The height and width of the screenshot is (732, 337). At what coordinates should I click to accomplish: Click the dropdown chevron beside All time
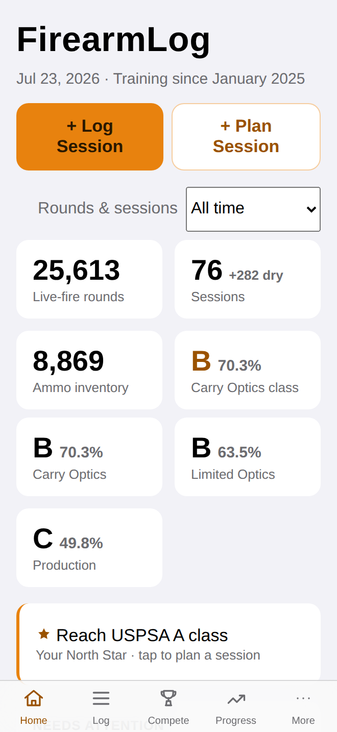click(311, 209)
